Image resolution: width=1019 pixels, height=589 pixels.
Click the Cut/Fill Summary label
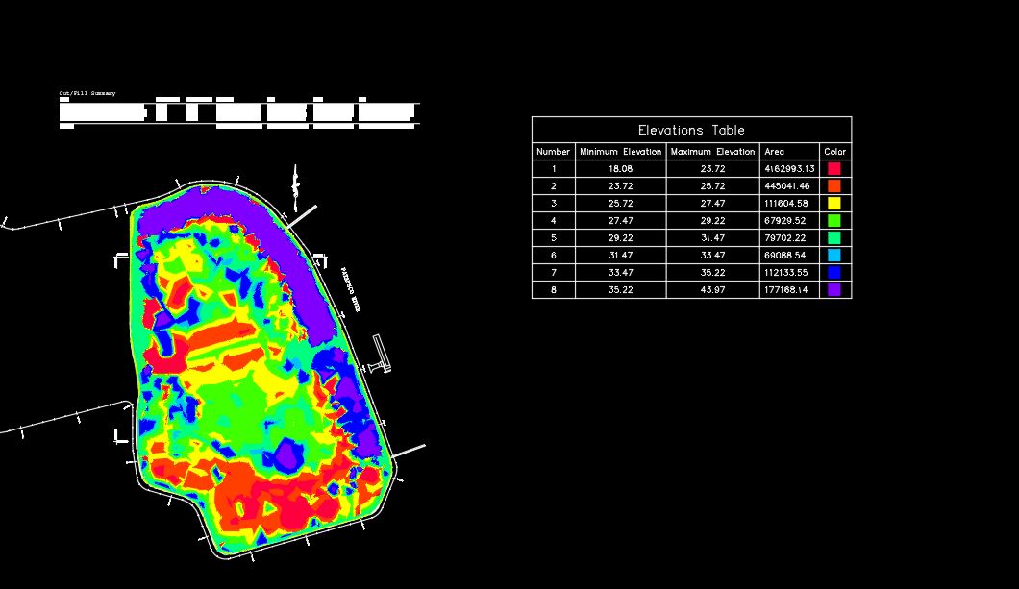point(86,93)
